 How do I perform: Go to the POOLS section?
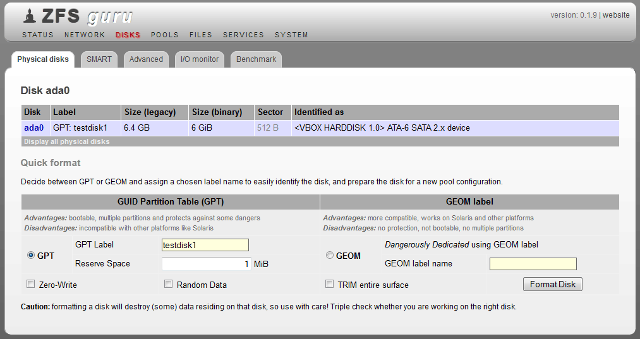[164, 35]
